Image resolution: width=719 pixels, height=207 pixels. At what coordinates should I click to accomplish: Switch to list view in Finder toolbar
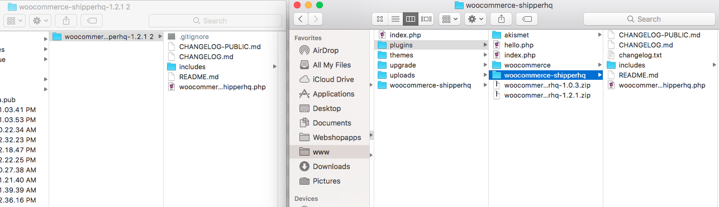[x=396, y=19]
